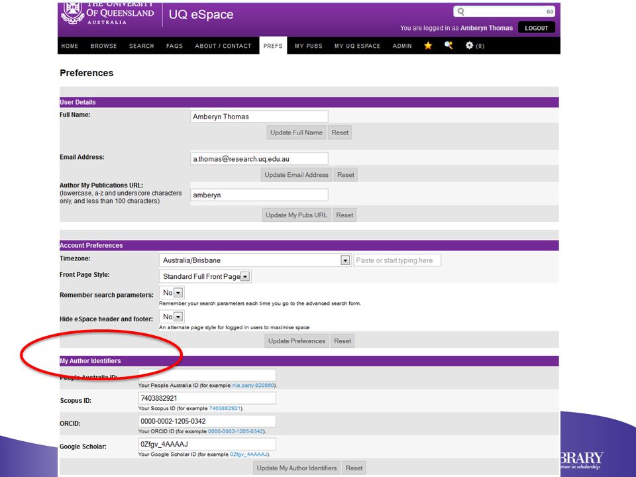Click the timezone 'Paste or start typing here' field

[397, 260]
